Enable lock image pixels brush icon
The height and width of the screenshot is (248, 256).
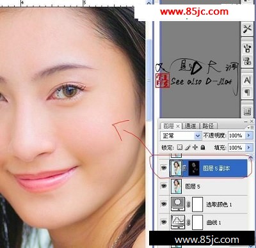(188, 147)
